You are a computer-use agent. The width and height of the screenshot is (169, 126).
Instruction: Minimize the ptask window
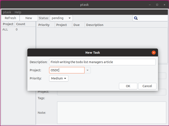pos(150,5)
